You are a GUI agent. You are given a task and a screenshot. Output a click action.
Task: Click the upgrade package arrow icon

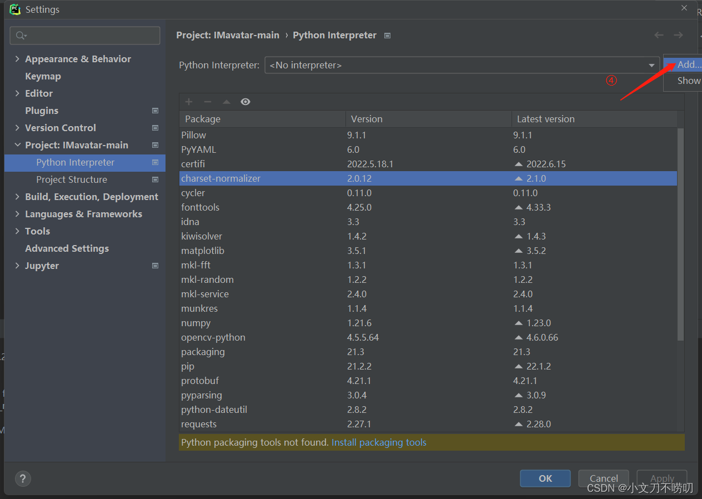click(x=227, y=102)
